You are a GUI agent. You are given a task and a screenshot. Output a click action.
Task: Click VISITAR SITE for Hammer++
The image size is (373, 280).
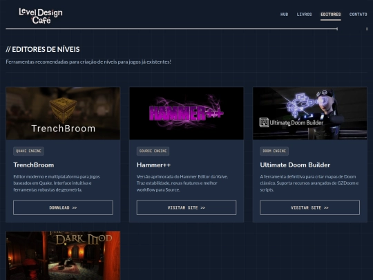click(186, 207)
